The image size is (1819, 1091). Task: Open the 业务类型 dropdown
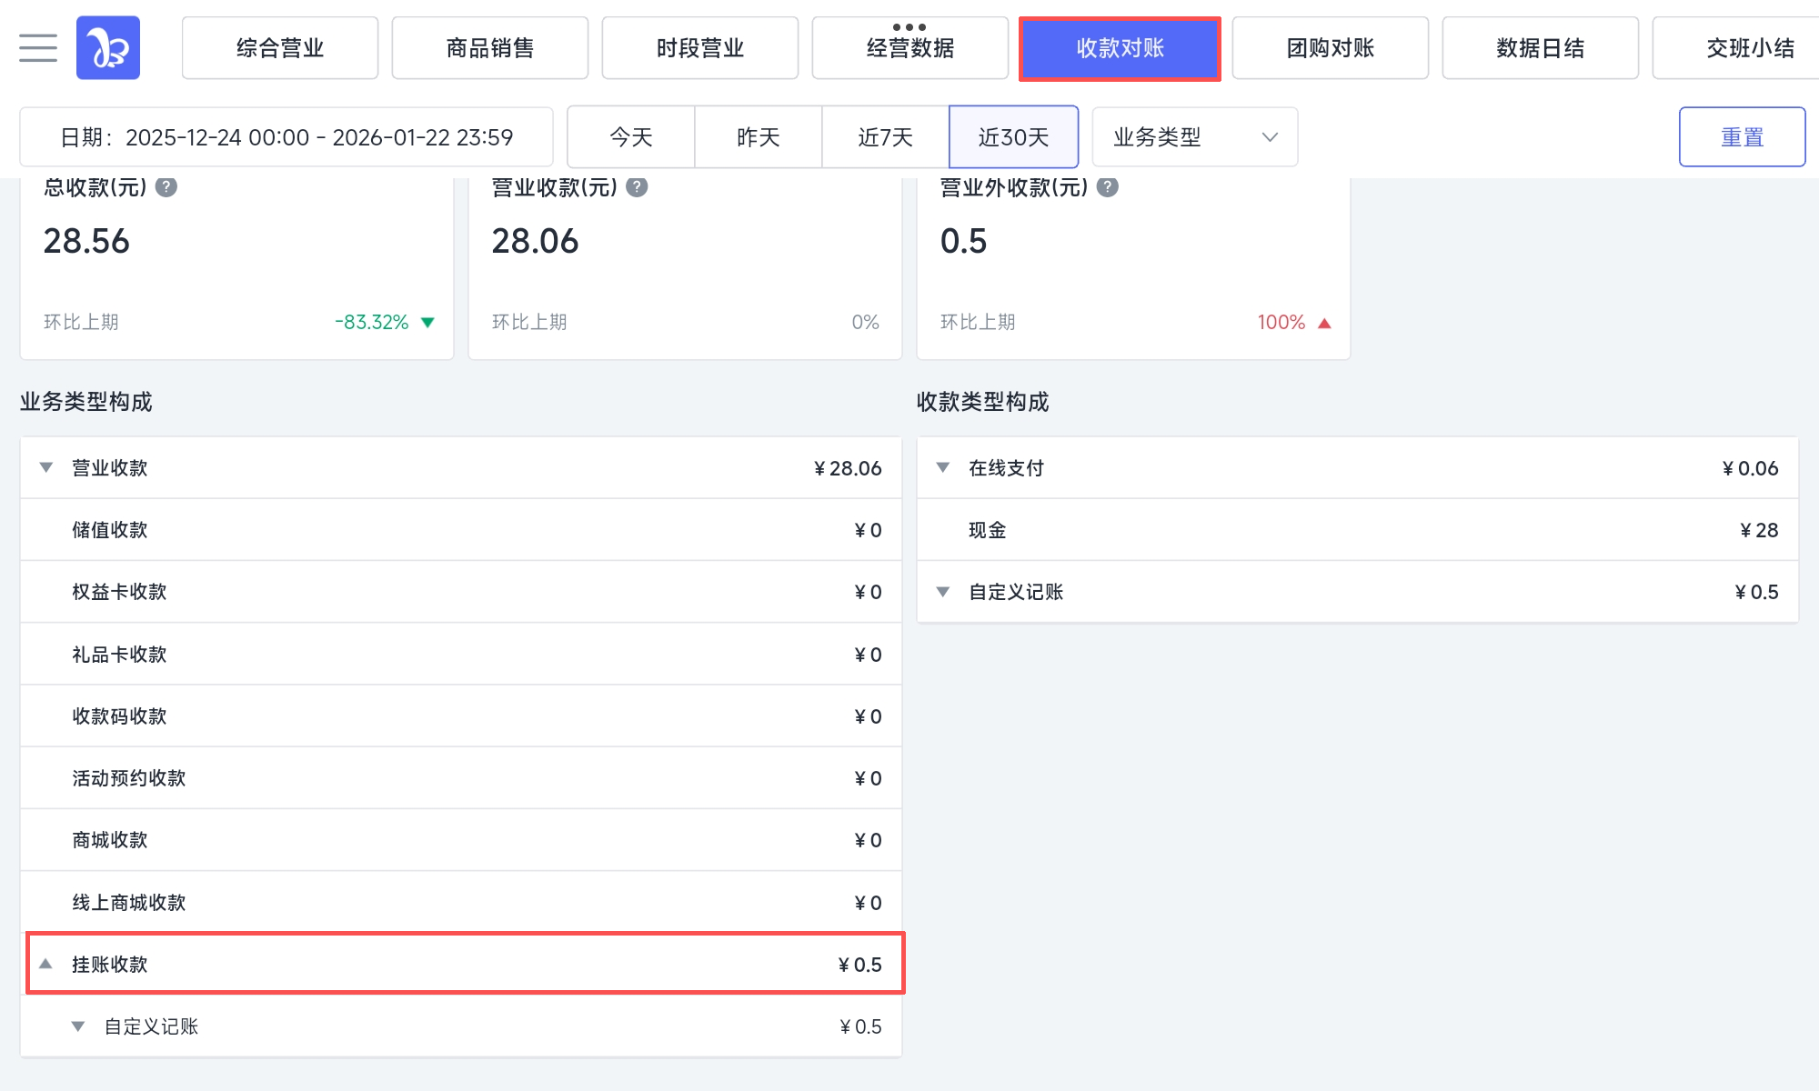pyautogui.click(x=1194, y=137)
